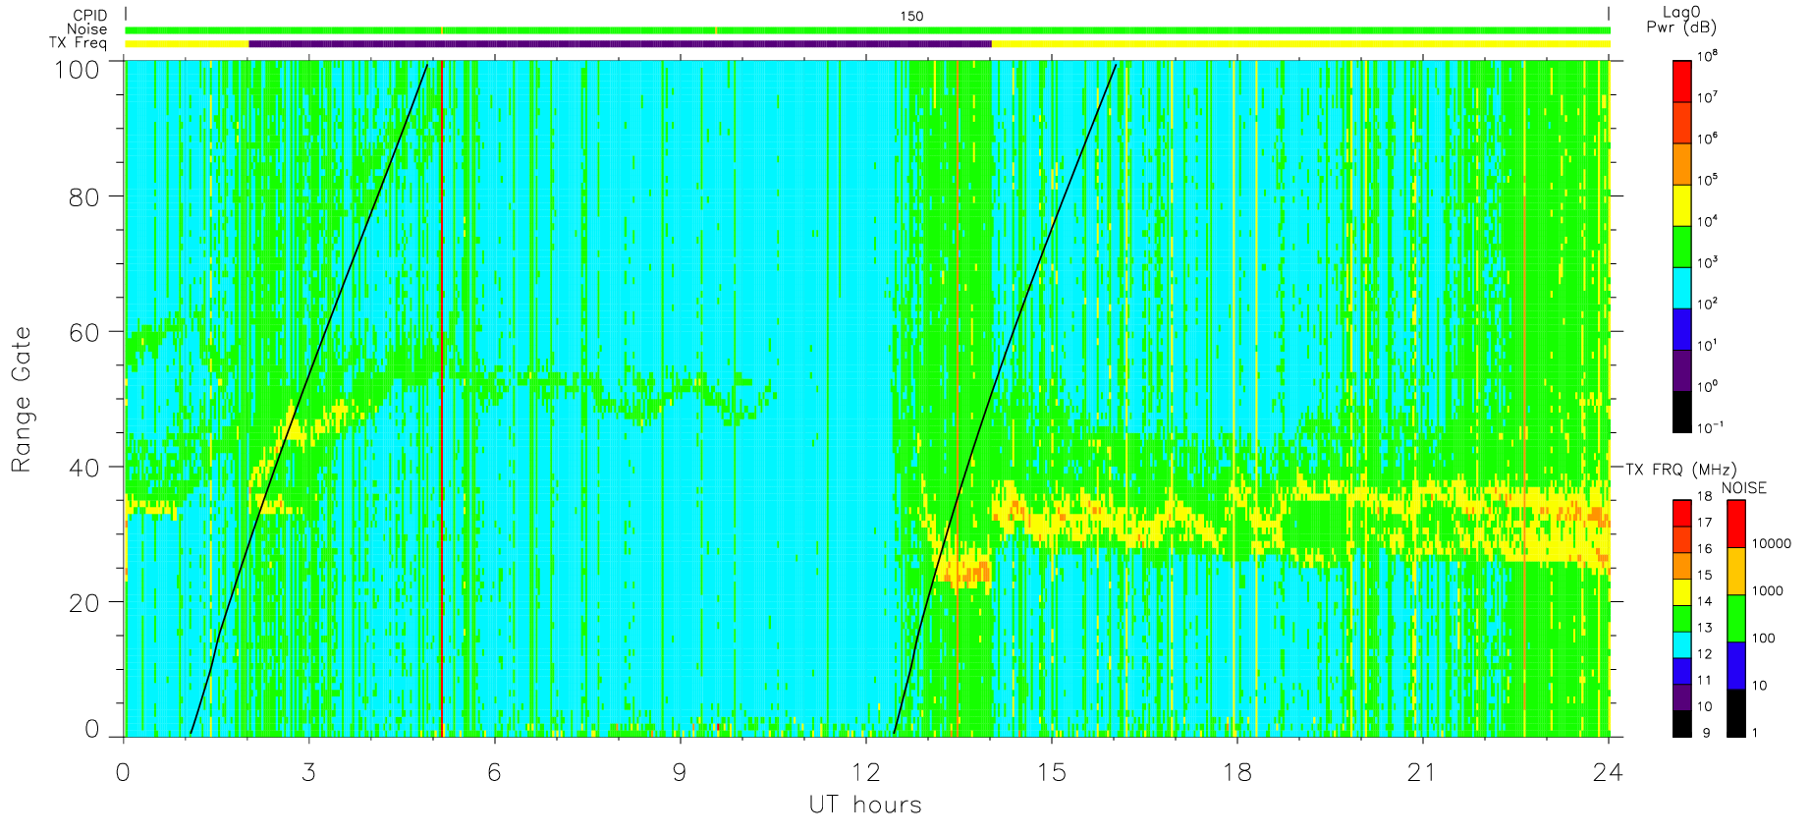Click the x-axis tick label '21'
The image size is (1810, 835).
tap(1422, 773)
